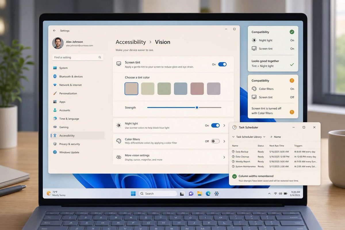Select the System Maintenance task row
345x230 pixels.
(275, 166)
